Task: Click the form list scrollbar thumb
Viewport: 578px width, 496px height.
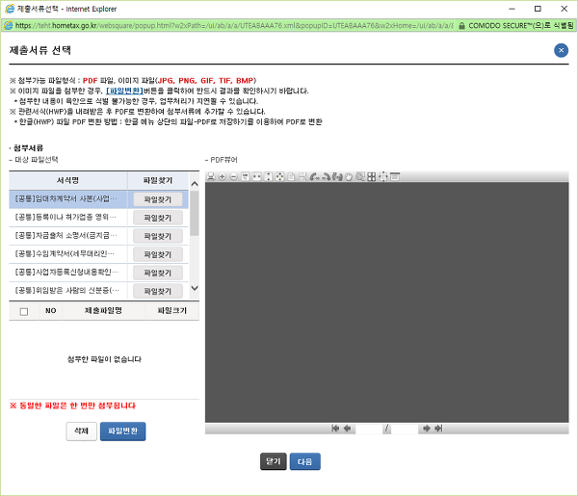Action: tap(195, 213)
